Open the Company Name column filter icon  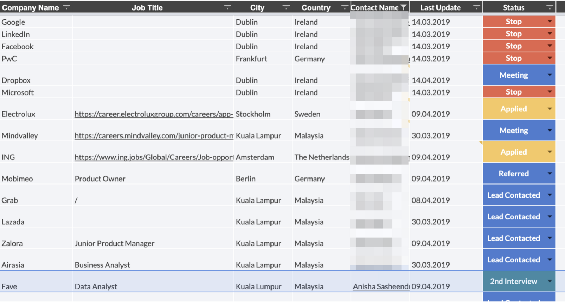click(66, 7)
